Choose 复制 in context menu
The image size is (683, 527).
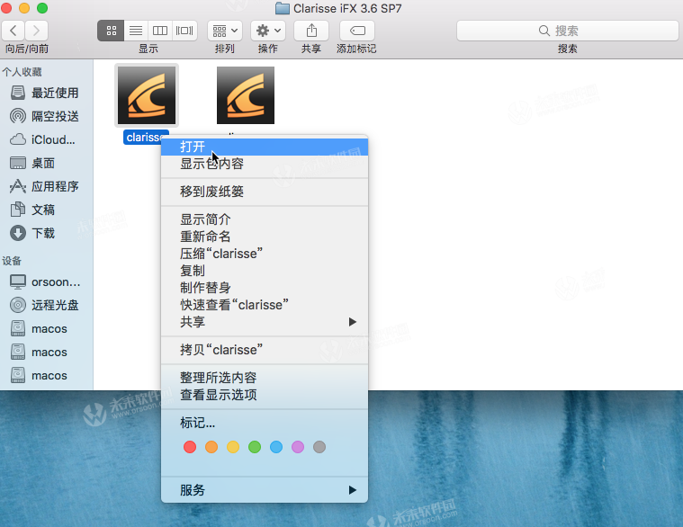pyautogui.click(x=265, y=271)
